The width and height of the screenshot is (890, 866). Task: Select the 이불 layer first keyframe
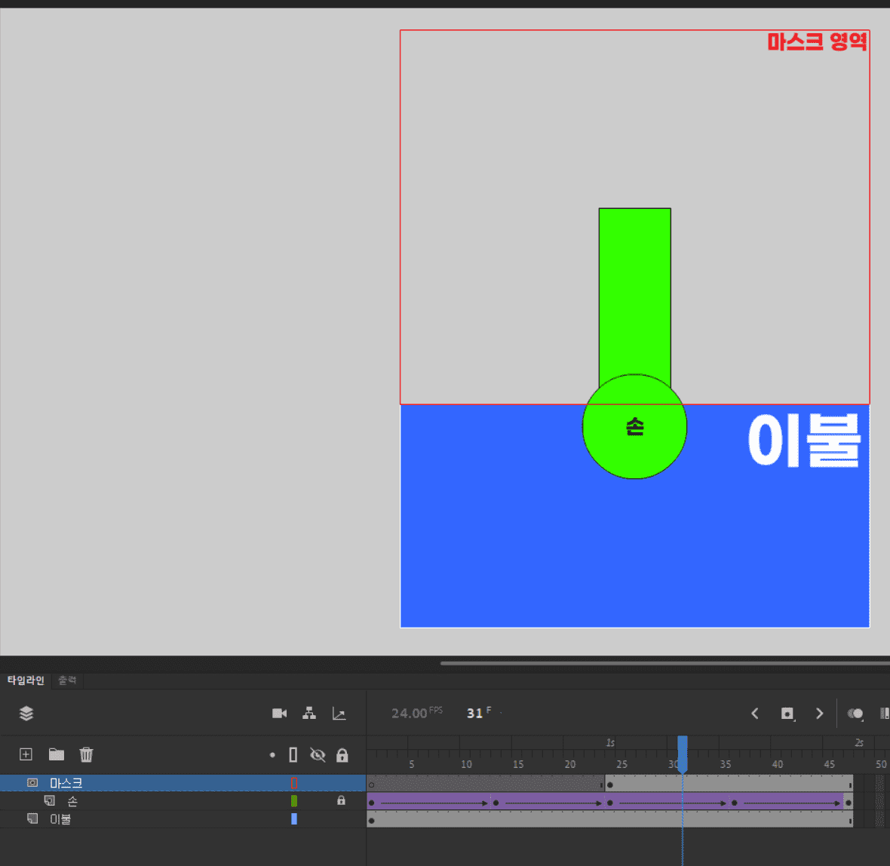point(372,821)
